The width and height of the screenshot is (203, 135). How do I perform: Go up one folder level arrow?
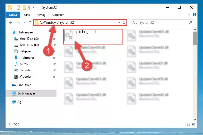[x=30, y=22]
